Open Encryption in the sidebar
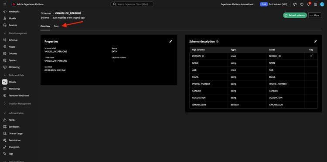The height and width of the screenshot is (162, 327). tap(14, 147)
